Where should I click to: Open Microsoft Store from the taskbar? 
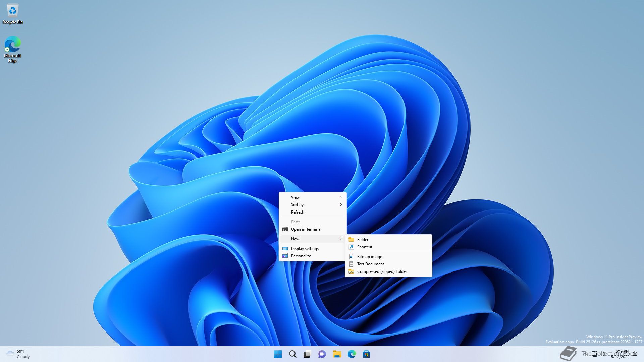coord(366,354)
